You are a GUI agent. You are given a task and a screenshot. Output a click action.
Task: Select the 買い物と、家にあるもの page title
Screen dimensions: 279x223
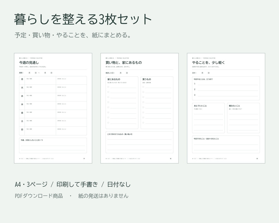pos(124,63)
